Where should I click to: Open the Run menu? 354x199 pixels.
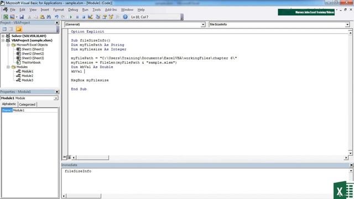coord(85,10)
